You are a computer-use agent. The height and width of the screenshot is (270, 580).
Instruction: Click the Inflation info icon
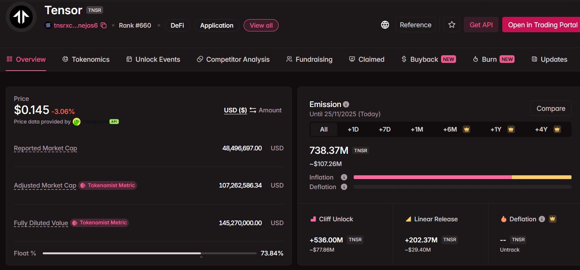(x=344, y=177)
